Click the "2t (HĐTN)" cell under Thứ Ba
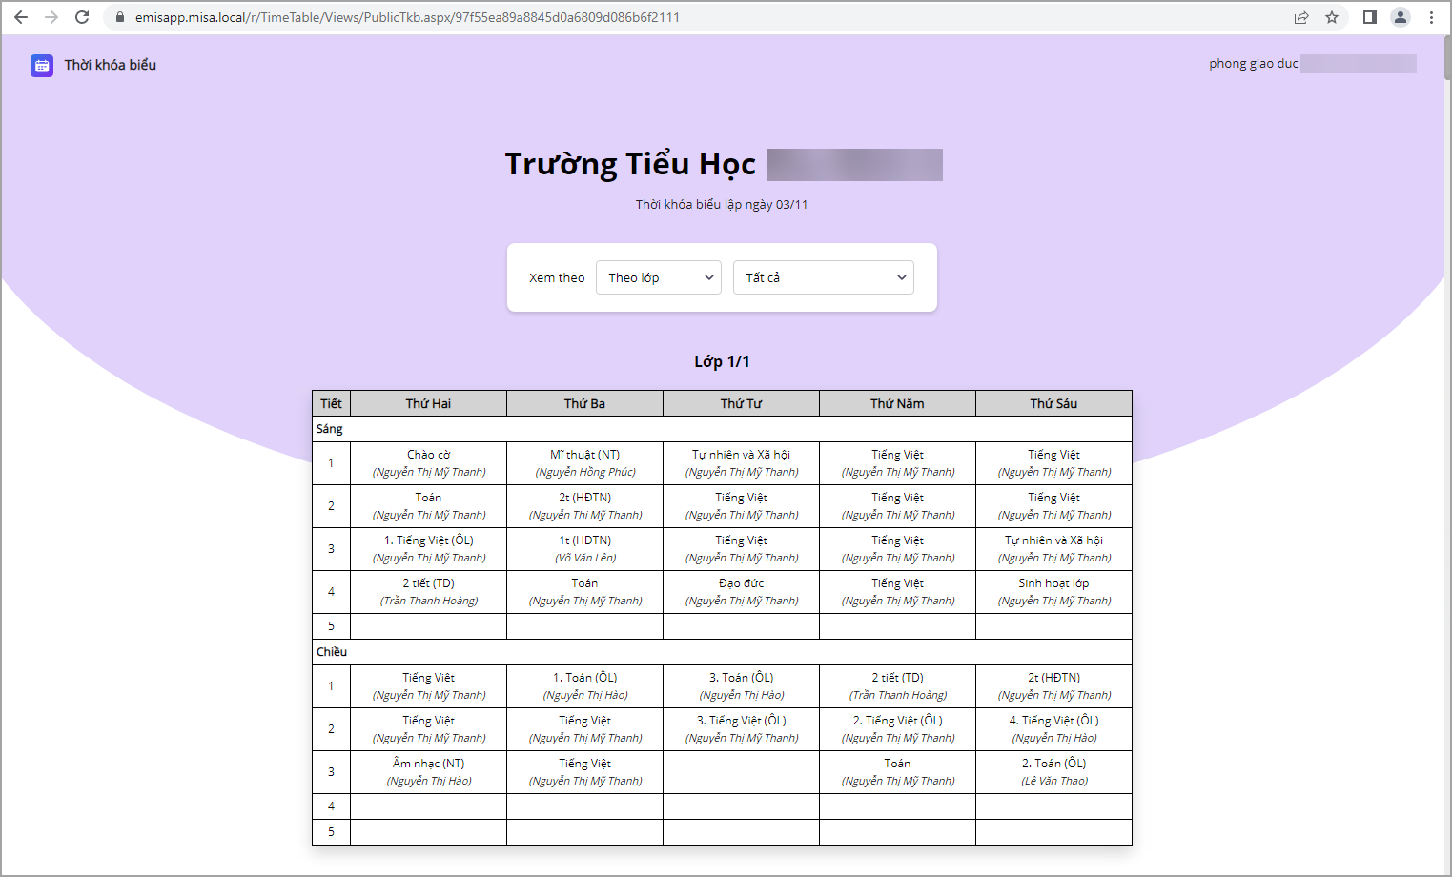 pyautogui.click(x=584, y=506)
